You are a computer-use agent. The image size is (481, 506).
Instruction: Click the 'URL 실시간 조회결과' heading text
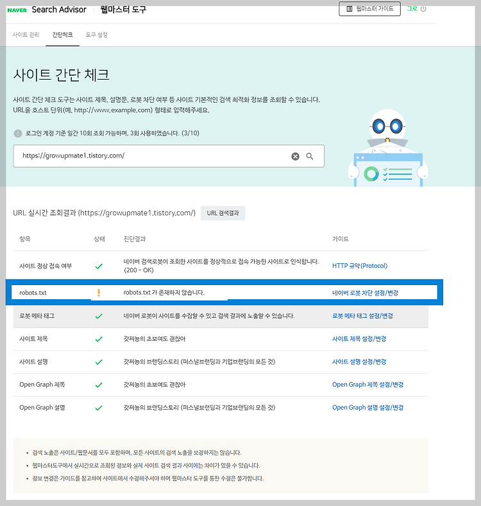(104, 213)
